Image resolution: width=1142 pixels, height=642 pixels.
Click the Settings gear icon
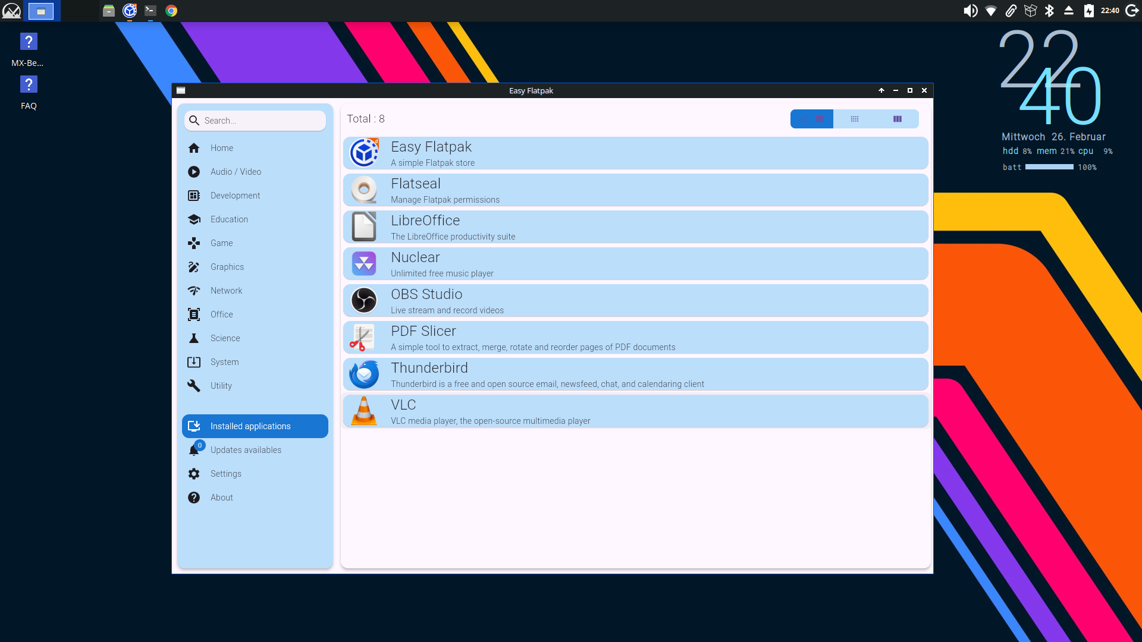point(194,474)
